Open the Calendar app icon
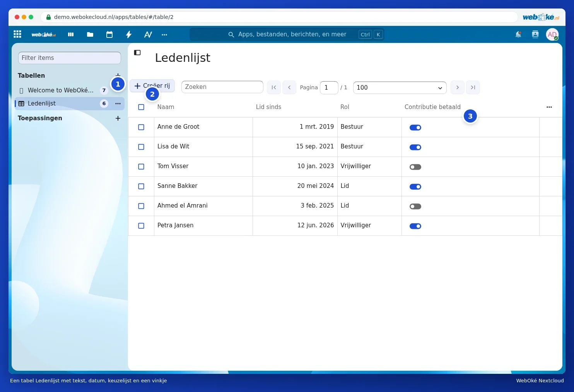Image resolution: width=574 pixels, height=392 pixels. click(109, 34)
